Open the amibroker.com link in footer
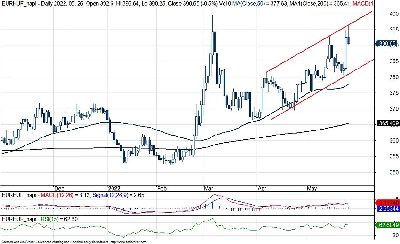 click(x=128, y=242)
